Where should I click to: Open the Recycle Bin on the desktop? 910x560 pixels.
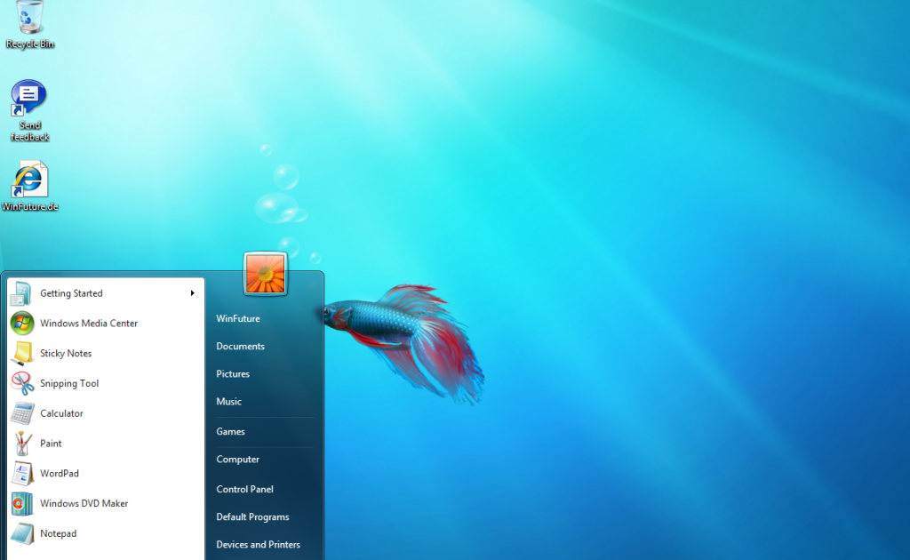click(x=28, y=20)
